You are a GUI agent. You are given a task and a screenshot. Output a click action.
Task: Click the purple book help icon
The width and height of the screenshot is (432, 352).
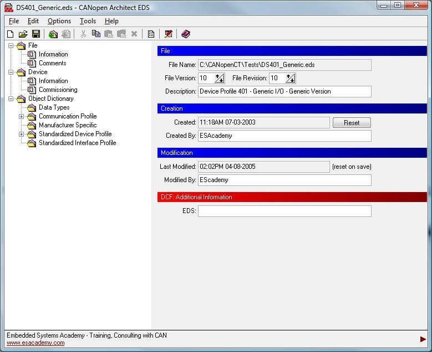[186, 34]
